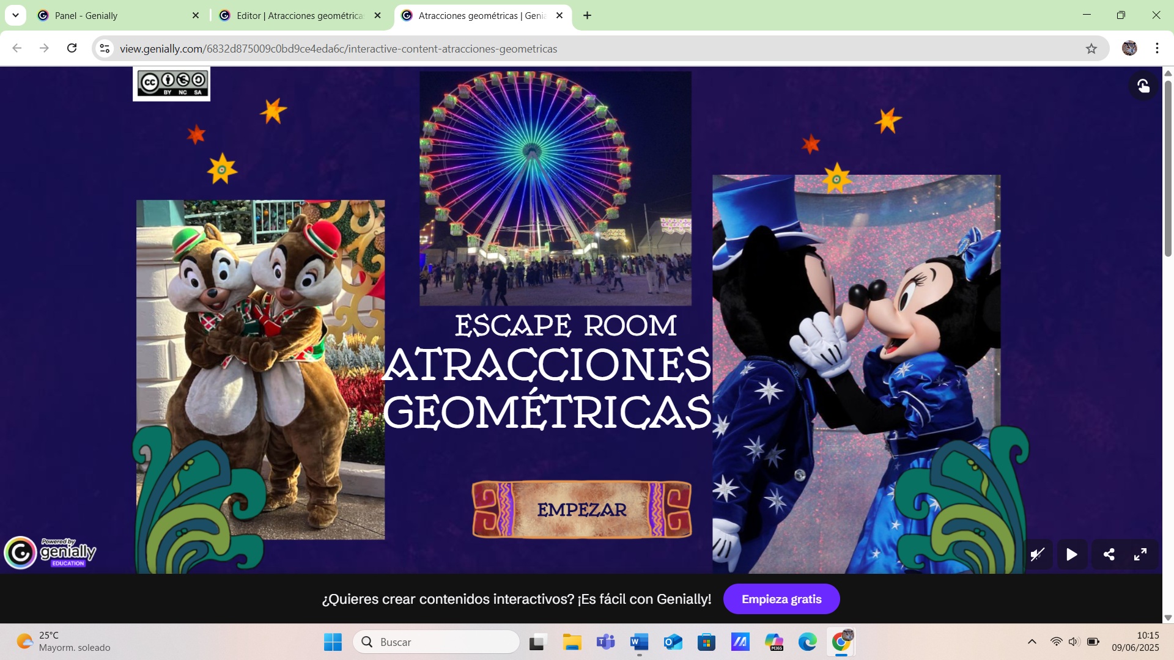Close the Editor tab
This screenshot has width=1174, height=660.
tap(377, 15)
